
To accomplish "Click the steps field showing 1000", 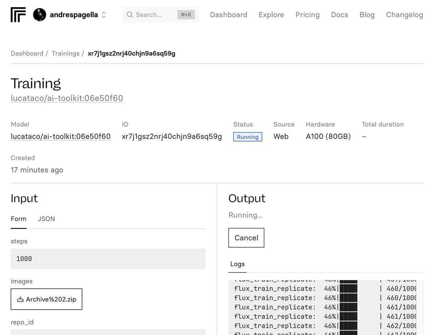I will pos(108,258).
